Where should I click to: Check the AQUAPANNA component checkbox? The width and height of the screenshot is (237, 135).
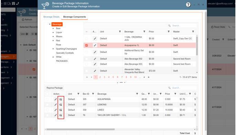pos(47,99)
